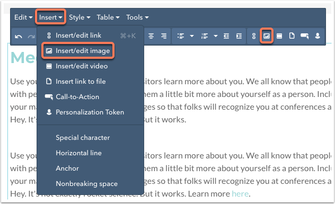Click the decrease indent toolbar icon
This screenshot has height=204, width=335.
[226, 36]
